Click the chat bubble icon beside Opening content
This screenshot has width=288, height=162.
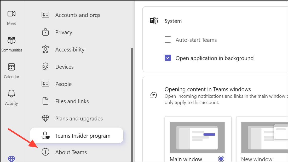click(154, 95)
